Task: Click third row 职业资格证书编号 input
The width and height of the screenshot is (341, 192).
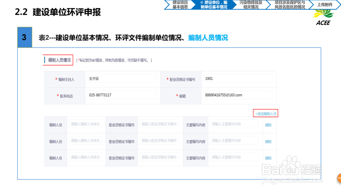Action: 159,157
